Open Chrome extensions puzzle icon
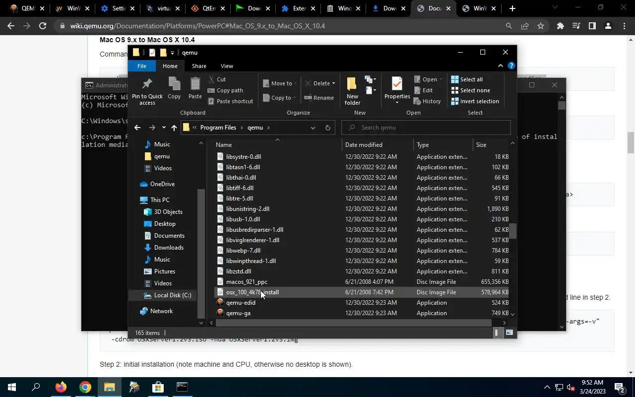 (x=560, y=26)
